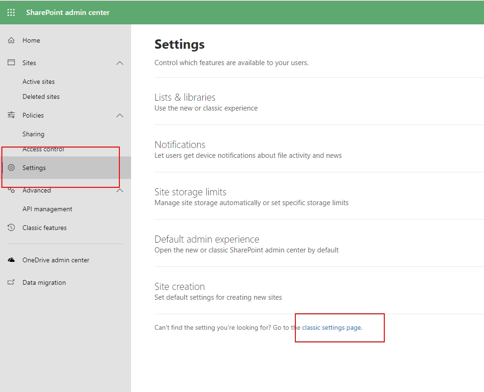Viewport: 484px width, 392px height.
Task: Click the Data migration external-link icon
Action: pyautogui.click(x=11, y=282)
